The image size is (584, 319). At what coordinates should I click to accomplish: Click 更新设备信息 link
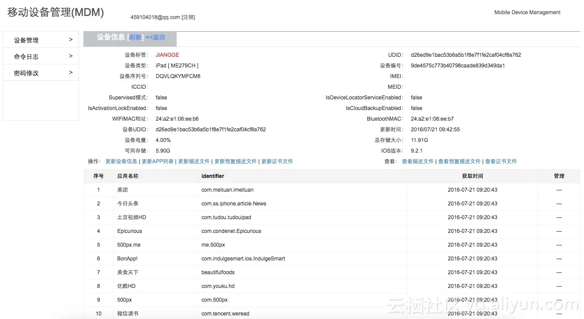tap(121, 161)
